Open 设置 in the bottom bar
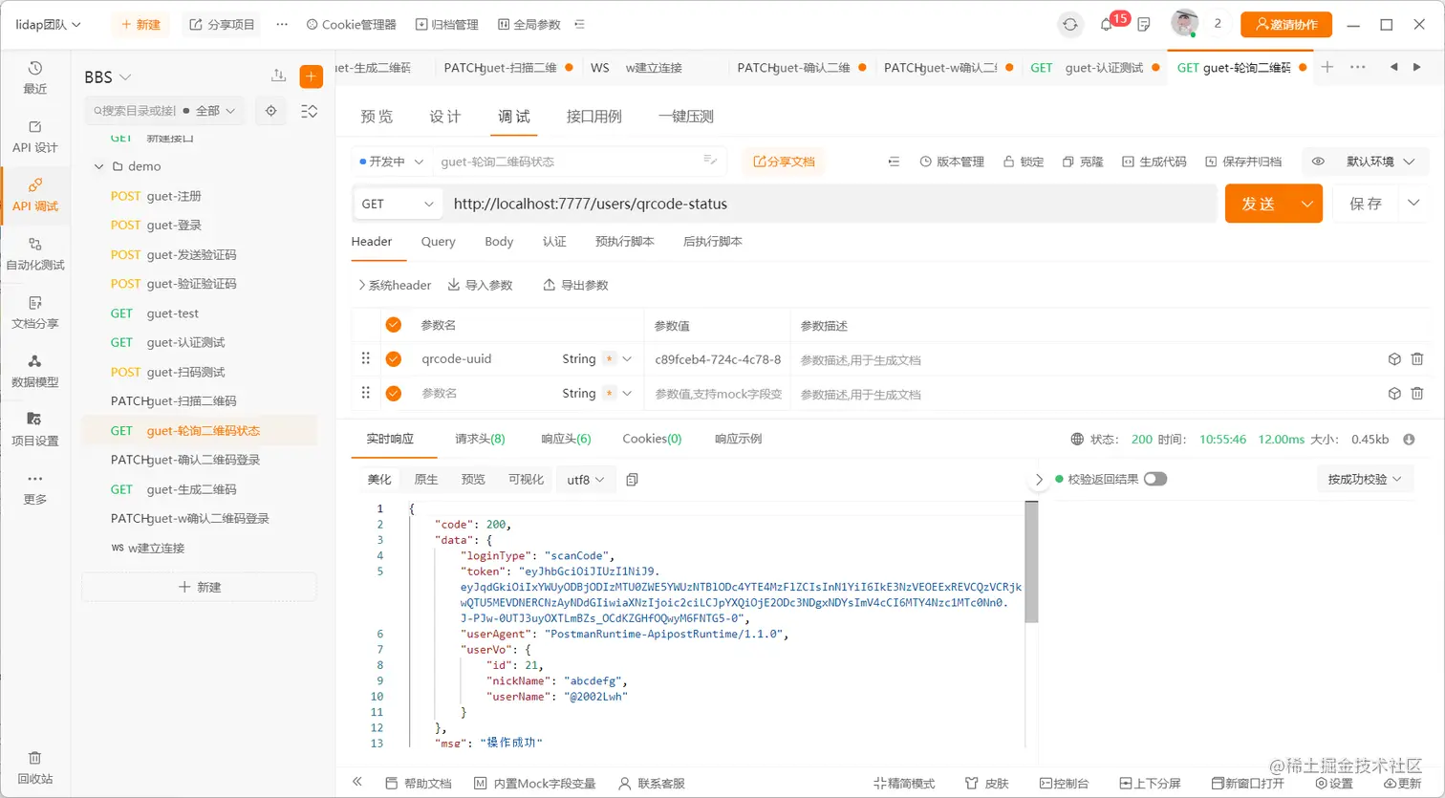The image size is (1445, 798). [1334, 784]
